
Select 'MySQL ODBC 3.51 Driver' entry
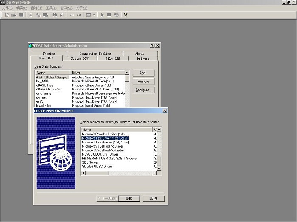(x=100, y=154)
